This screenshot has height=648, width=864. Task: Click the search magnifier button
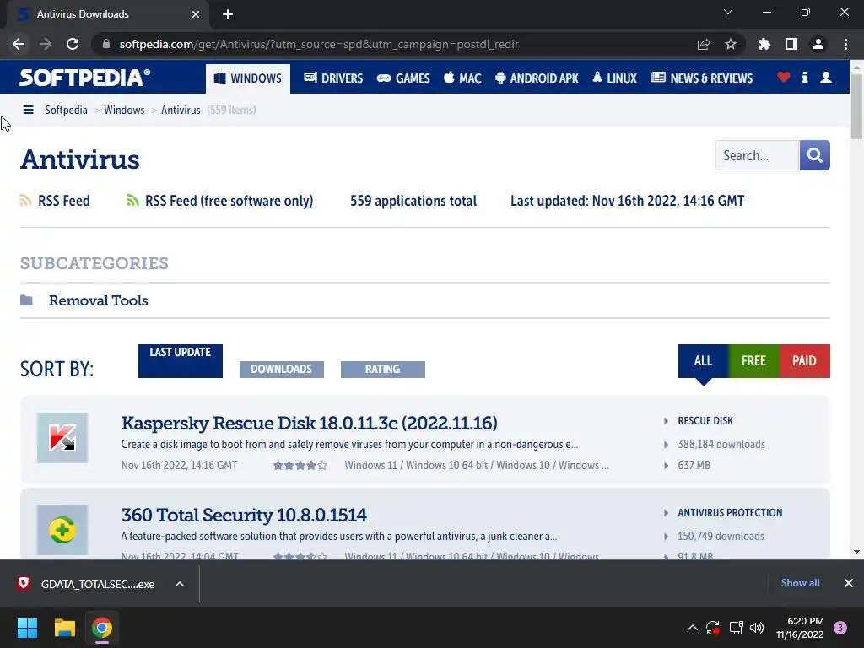tap(814, 155)
